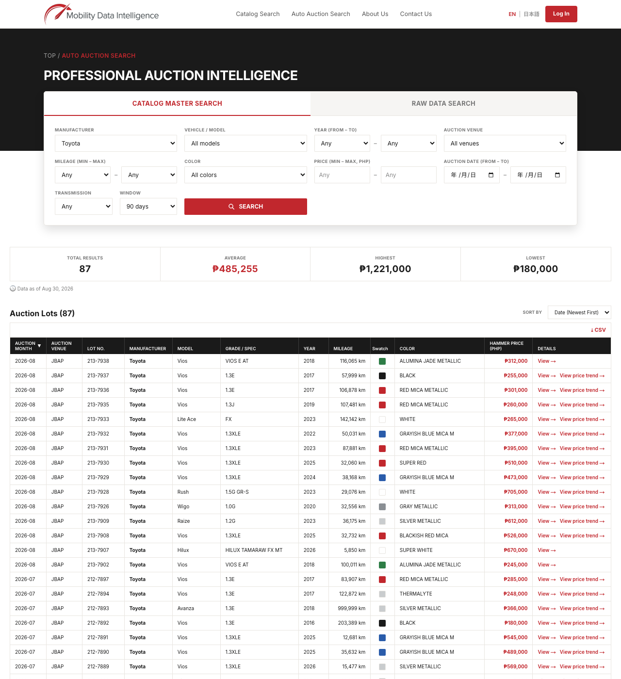This screenshot has height=679, width=621.
Task: View price trend for lot 212-7893 Avanza
Action: (x=582, y=609)
